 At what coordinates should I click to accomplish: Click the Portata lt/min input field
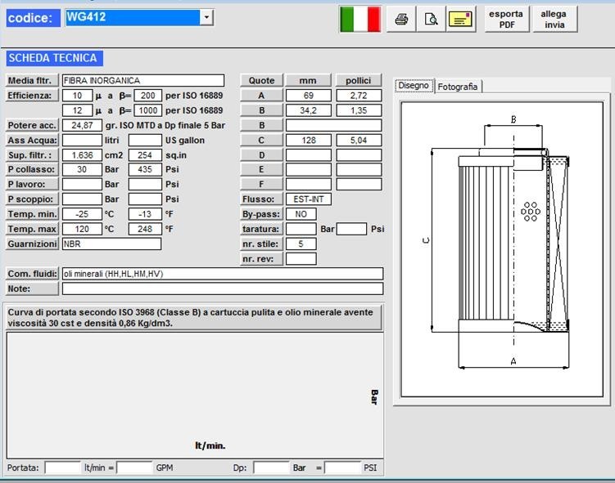(x=62, y=468)
